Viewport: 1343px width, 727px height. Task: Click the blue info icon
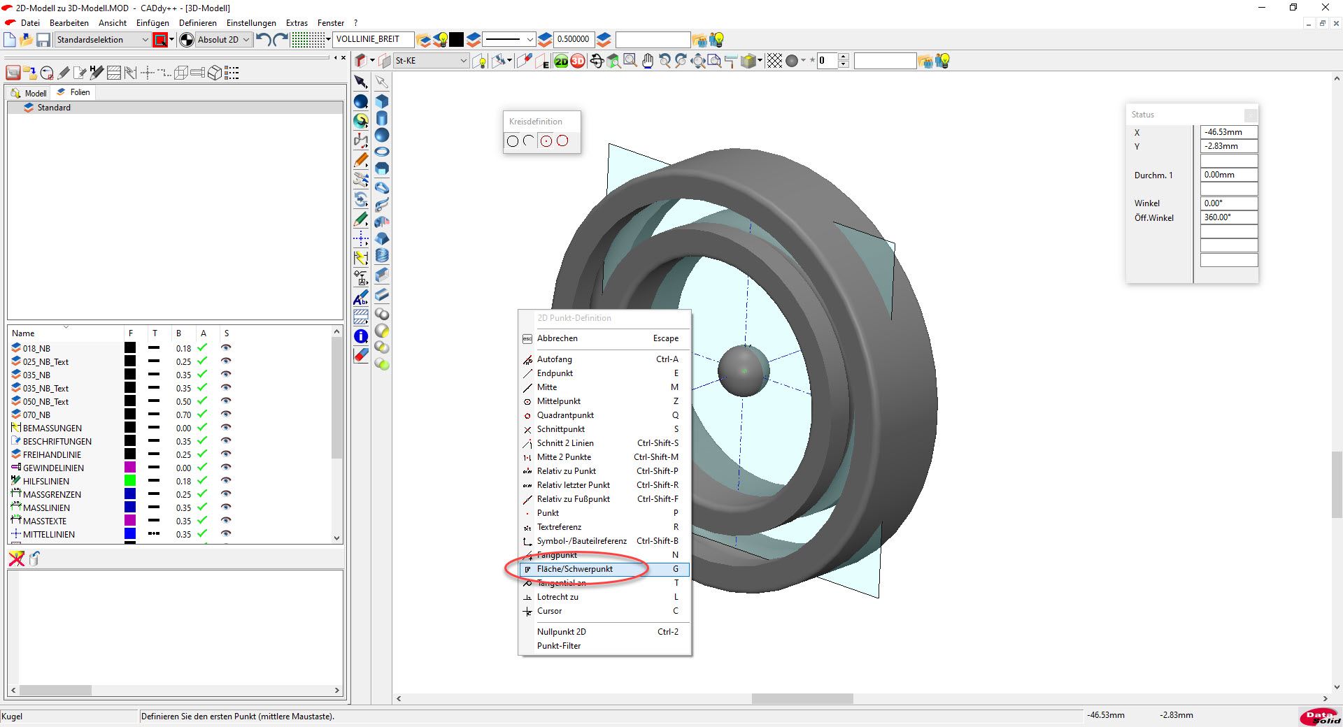pos(361,336)
